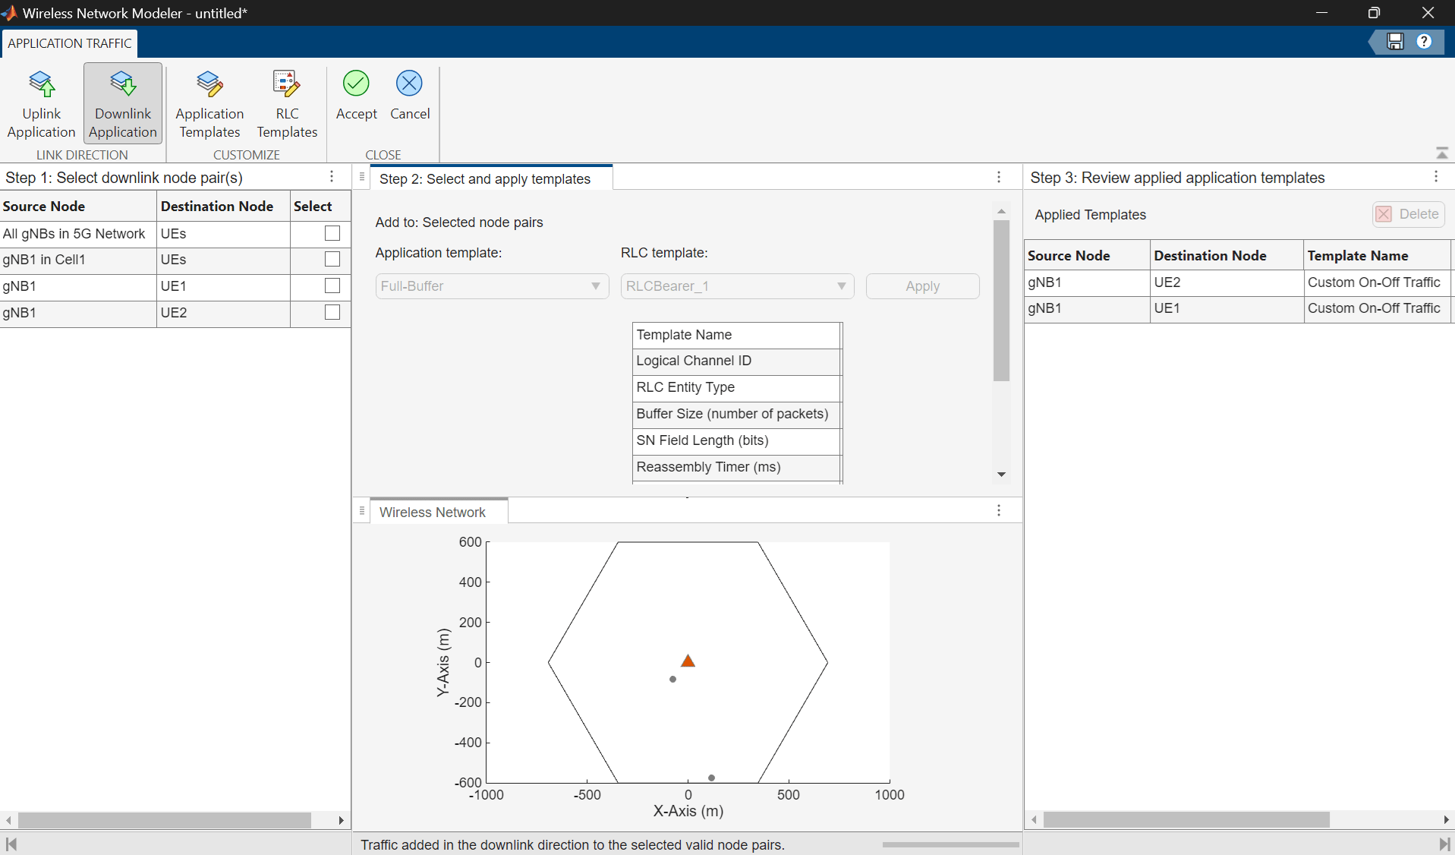
Task: Click the Cancel icon
Action: point(409,84)
